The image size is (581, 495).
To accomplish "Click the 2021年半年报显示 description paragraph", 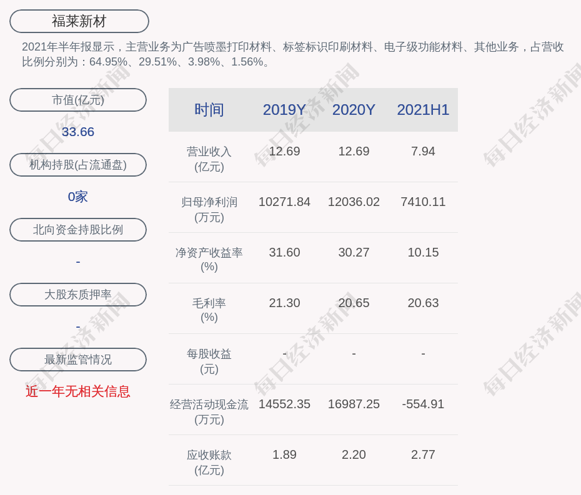I will [293, 54].
